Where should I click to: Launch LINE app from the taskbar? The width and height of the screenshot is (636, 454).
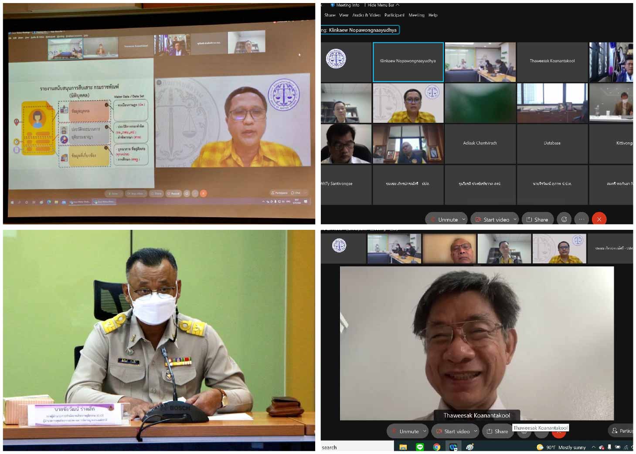tap(420, 447)
